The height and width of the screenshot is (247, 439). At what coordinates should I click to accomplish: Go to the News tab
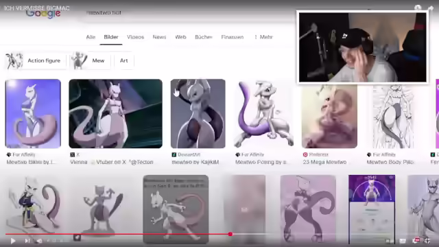[159, 37]
